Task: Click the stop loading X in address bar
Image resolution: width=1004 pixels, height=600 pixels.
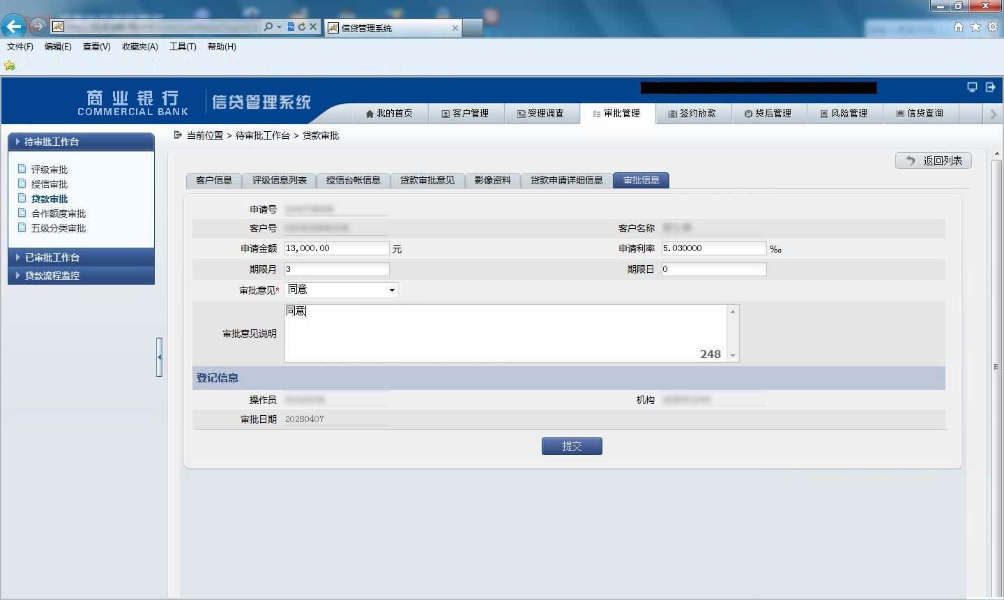Action: tap(313, 27)
